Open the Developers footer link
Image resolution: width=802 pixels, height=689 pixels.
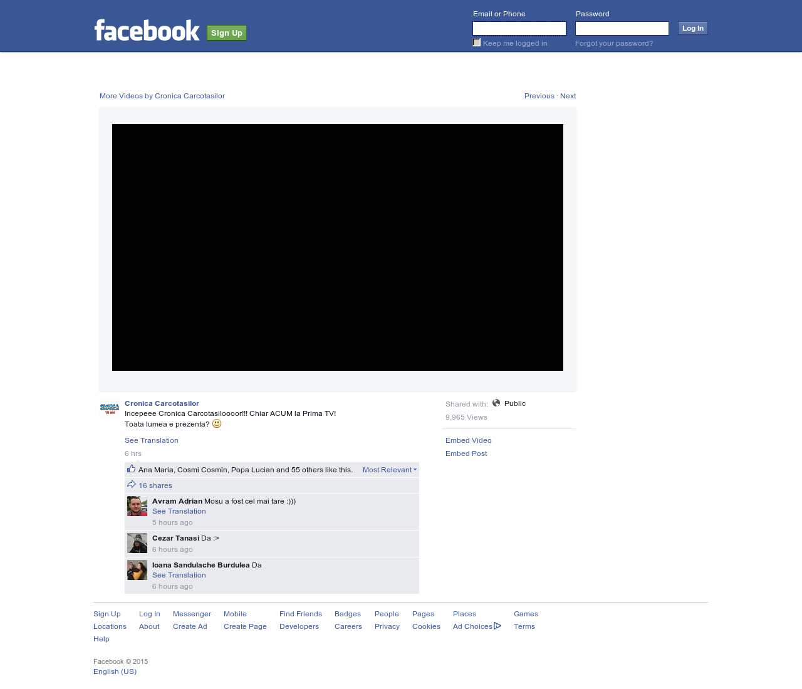(299, 626)
